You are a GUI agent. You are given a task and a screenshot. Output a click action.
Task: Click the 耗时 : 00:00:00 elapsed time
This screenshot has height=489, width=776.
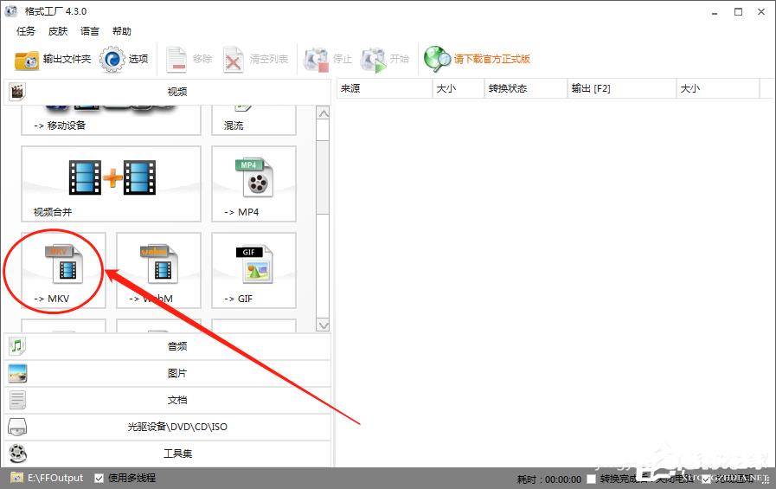pos(549,479)
